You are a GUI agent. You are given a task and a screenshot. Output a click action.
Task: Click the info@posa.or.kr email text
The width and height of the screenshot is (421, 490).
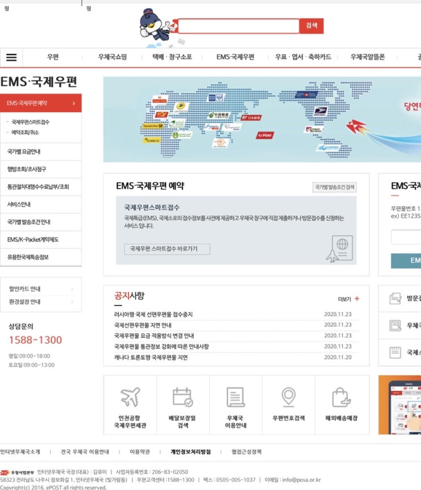click(x=301, y=480)
